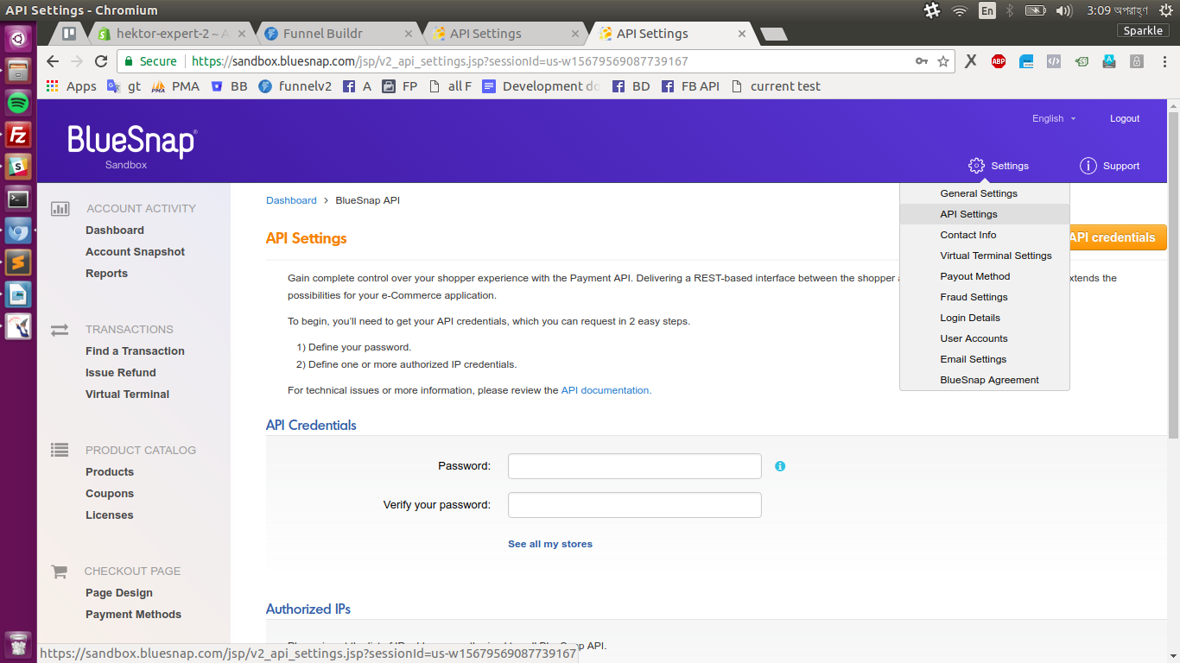Image resolution: width=1180 pixels, height=663 pixels.
Task: Click the password info icon
Action: (780, 466)
